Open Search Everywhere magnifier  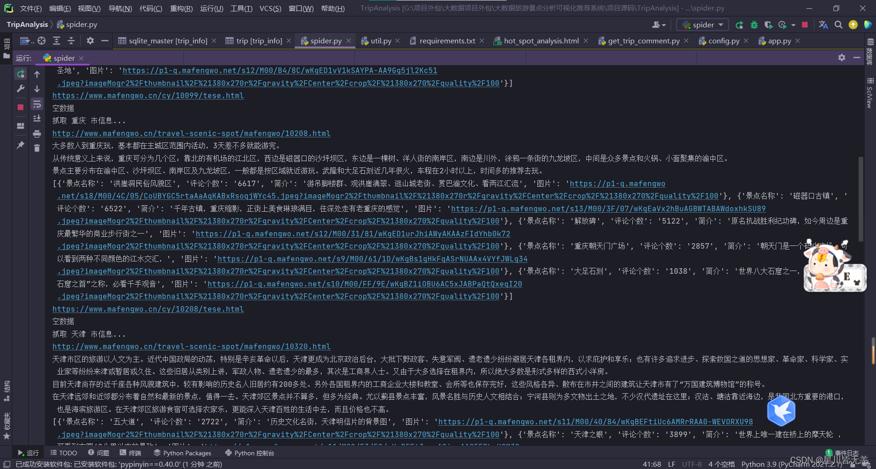pos(838,25)
